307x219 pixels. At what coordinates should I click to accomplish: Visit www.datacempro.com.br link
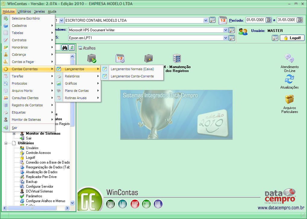pyautogui.click(x=281, y=208)
